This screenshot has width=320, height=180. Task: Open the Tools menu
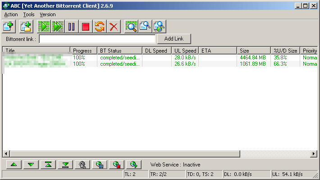point(28,14)
